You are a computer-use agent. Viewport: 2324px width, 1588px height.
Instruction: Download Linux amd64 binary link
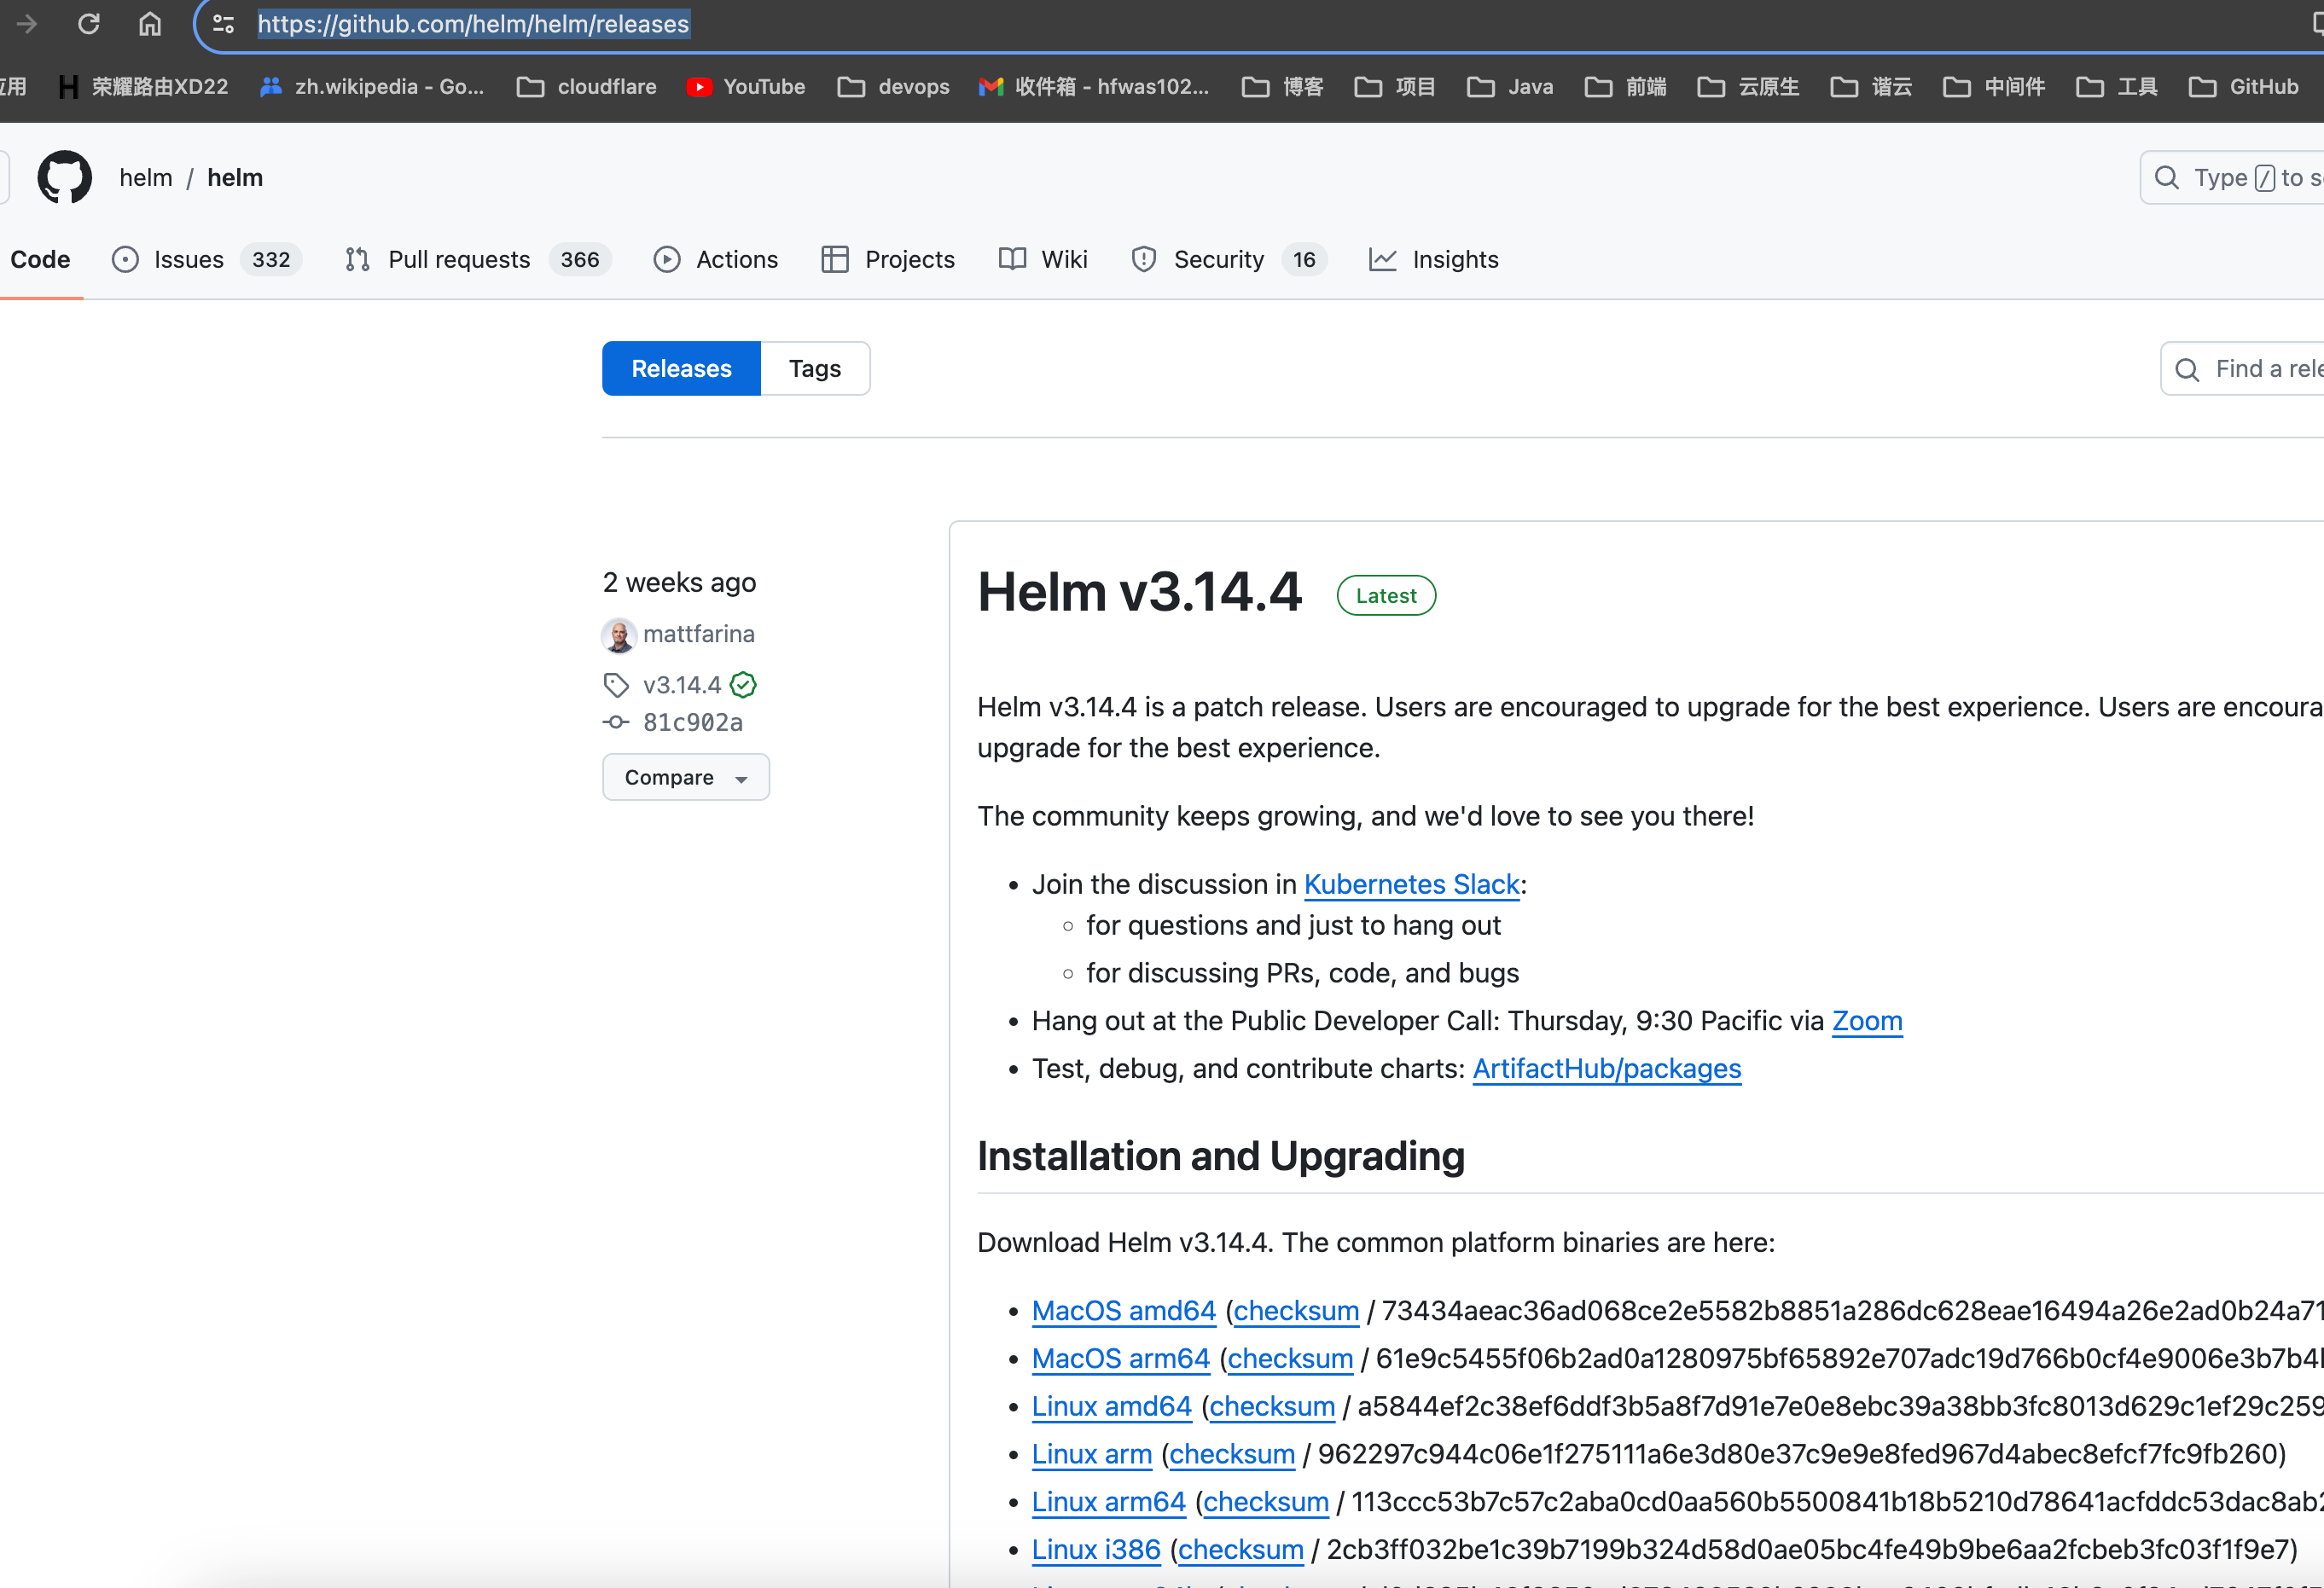[x=1112, y=1406]
